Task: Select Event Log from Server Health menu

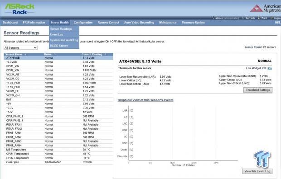Action: pos(57,34)
